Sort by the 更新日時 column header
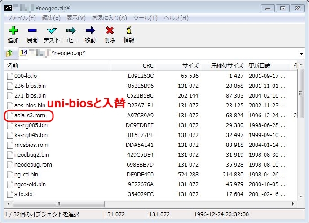 pyautogui.click(x=269, y=66)
